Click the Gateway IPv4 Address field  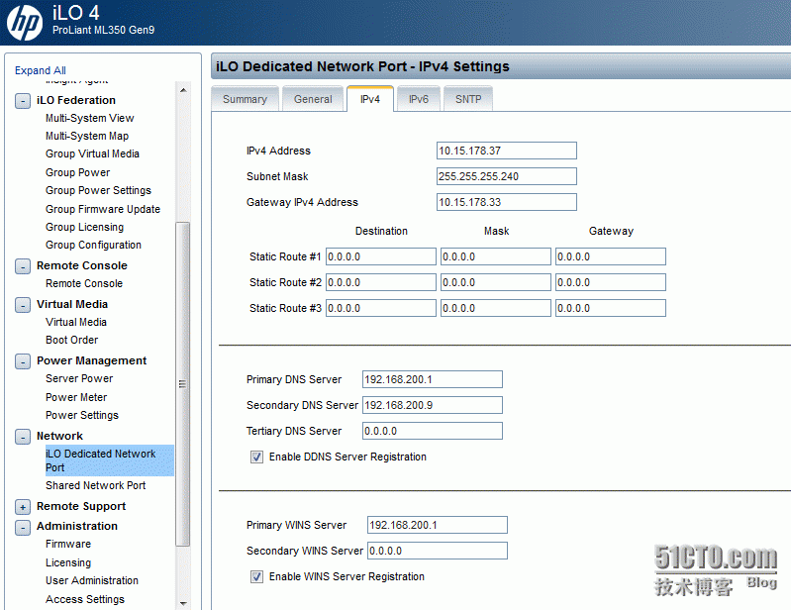click(x=507, y=202)
